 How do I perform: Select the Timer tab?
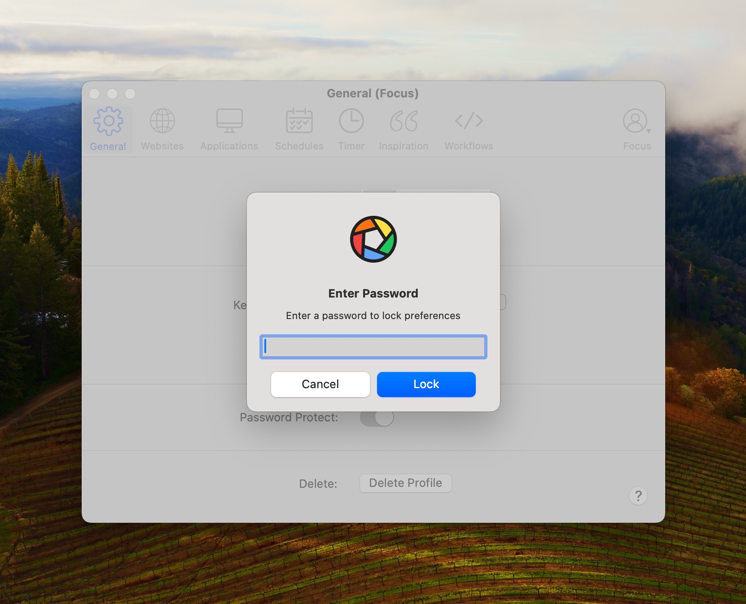351,129
